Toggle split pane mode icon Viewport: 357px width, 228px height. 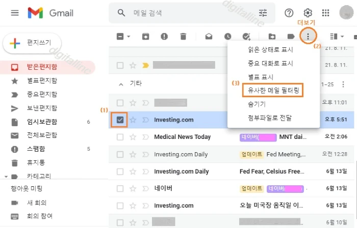334,36
